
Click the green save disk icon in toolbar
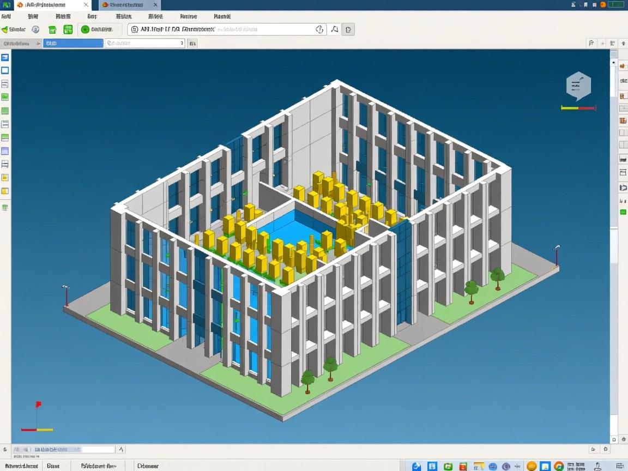pos(52,29)
